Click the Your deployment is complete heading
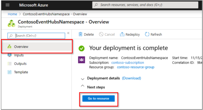Image resolution: width=203 pixels, height=110 pixels. [x=128, y=48]
